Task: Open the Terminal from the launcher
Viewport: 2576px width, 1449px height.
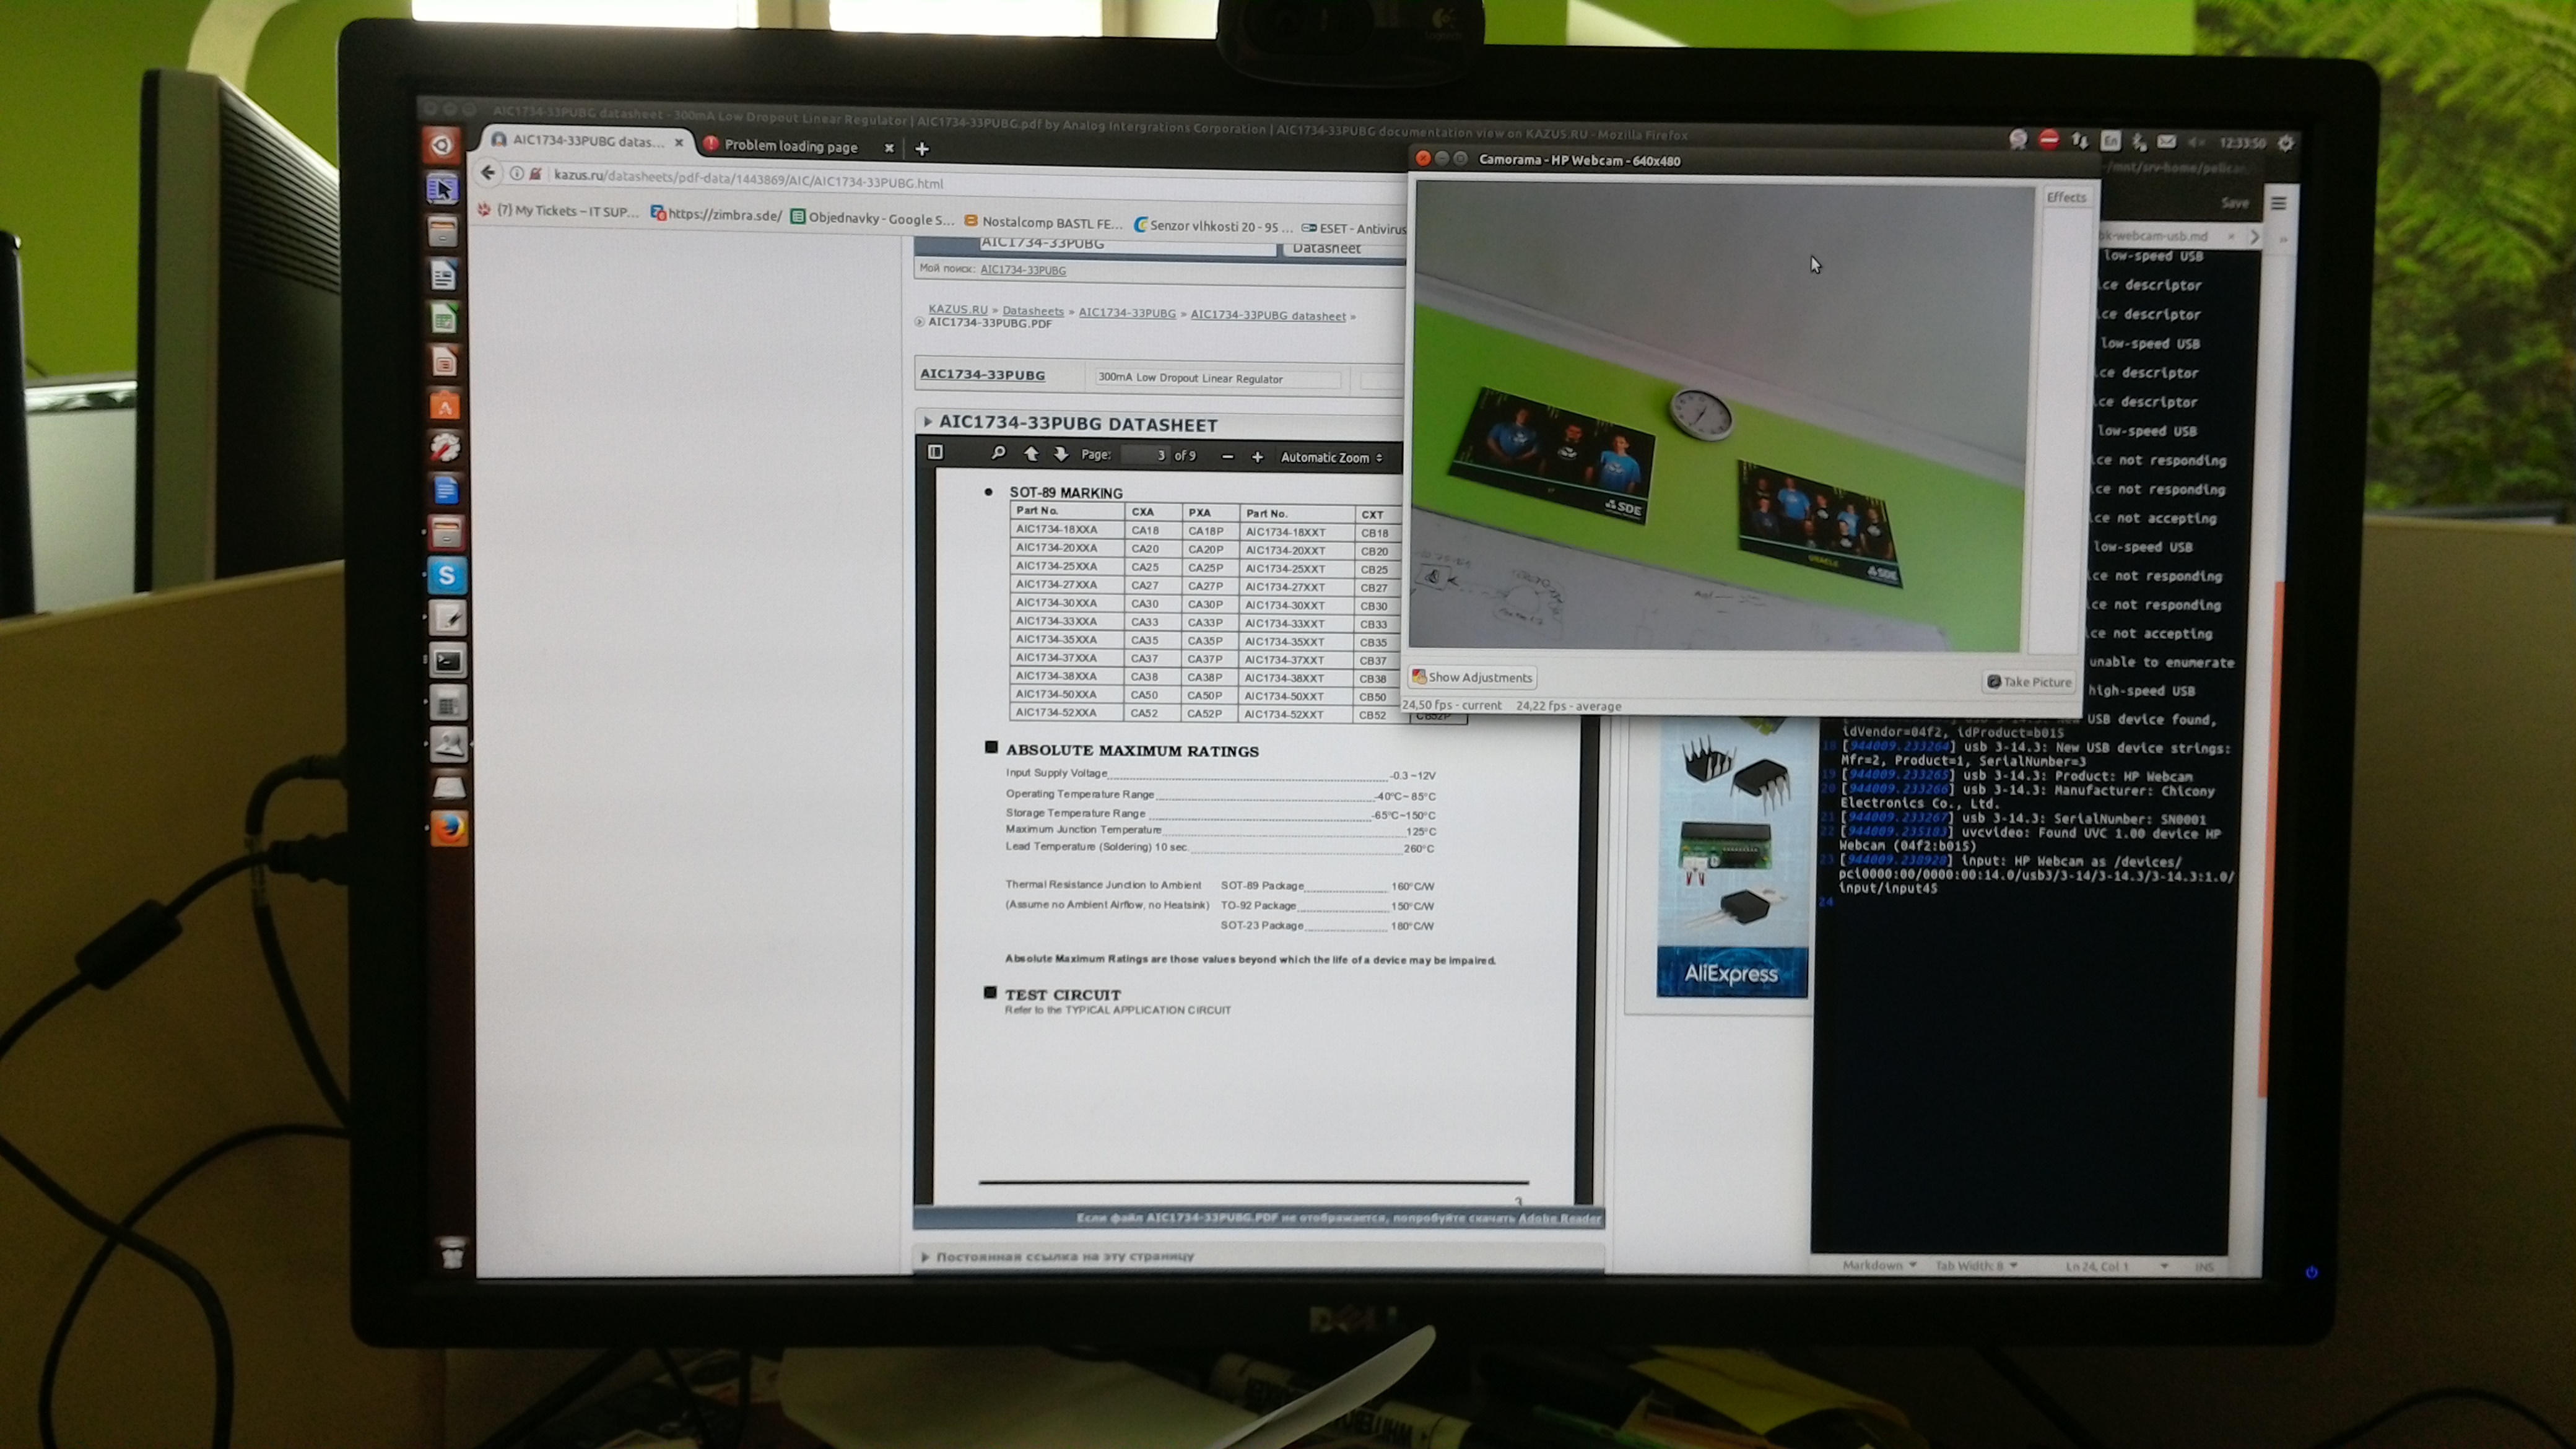Action: 447,660
